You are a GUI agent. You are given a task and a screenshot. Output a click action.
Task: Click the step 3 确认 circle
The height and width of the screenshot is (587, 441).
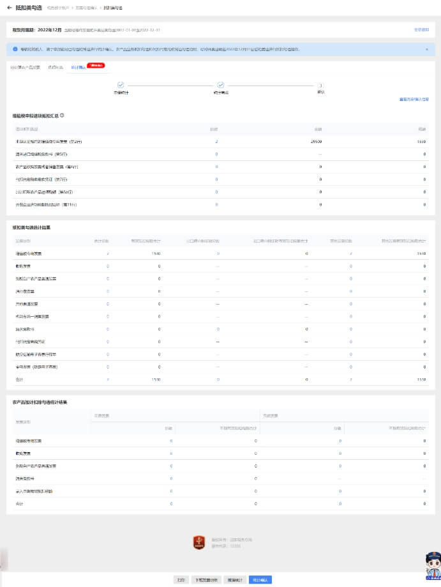(320, 85)
